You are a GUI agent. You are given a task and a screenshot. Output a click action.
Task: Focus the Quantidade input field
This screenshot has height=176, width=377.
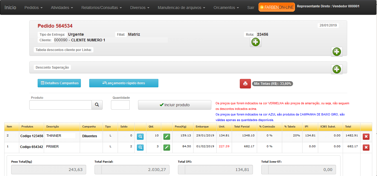coord(120,105)
